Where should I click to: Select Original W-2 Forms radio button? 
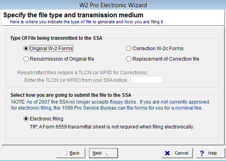pyautogui.click(x=26, y=49)
